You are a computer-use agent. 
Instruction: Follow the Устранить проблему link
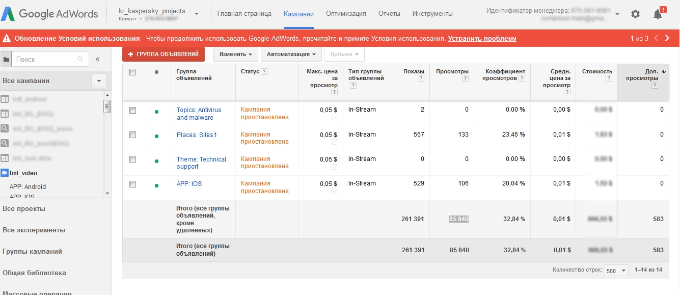[x=482, y=38]
